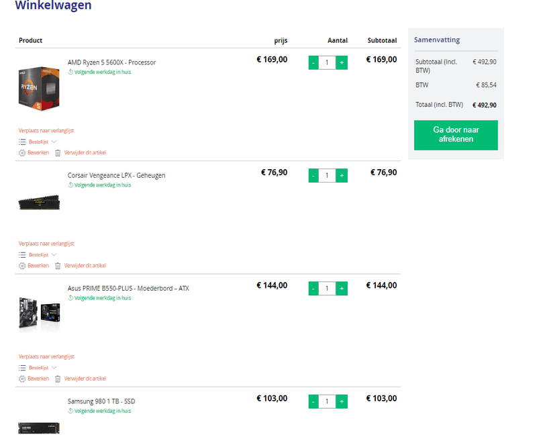Increase quantity of AMD Ryzen 5 5600X
This screenshot has height=447, width=537.
tap(342, 62)
